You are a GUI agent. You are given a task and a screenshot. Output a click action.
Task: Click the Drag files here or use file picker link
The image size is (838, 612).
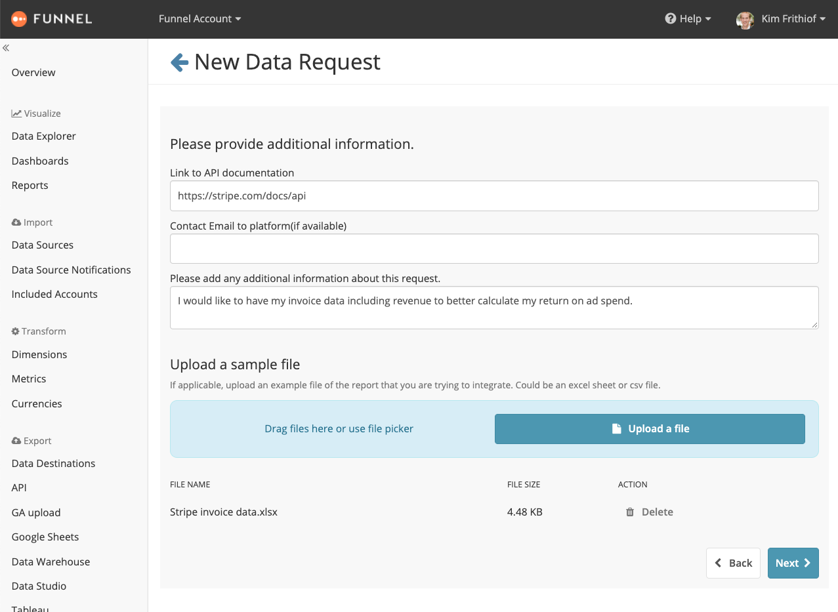[339, 429]
